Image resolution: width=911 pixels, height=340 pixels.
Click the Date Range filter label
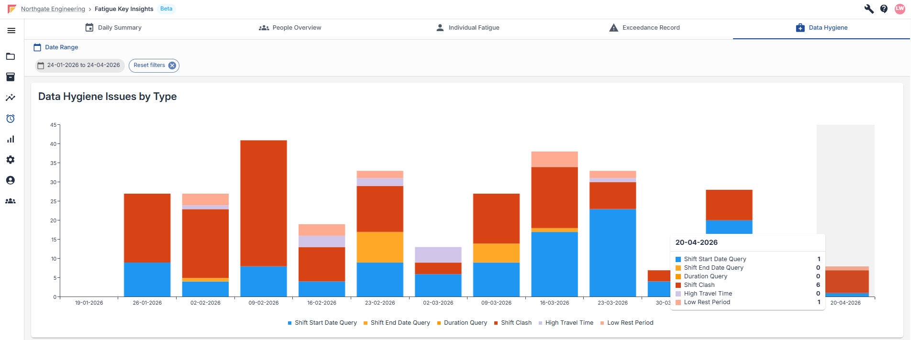click(61, 47)
